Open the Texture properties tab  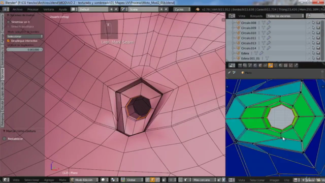pos(285,66)
